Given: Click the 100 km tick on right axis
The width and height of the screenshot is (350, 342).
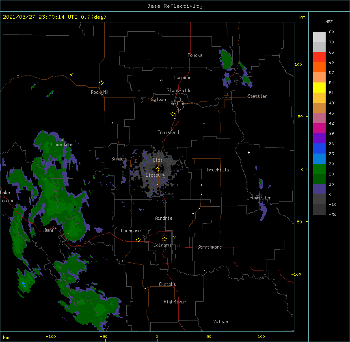Looking at the screenshot, I should [298, 64].
